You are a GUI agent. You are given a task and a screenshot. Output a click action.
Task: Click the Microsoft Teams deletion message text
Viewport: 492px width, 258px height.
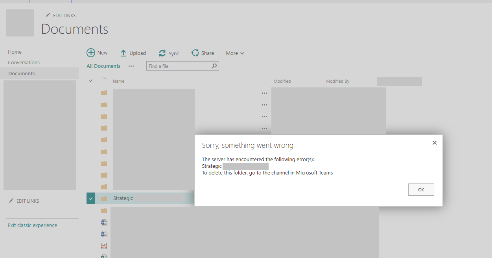click(x=267, y=173)
